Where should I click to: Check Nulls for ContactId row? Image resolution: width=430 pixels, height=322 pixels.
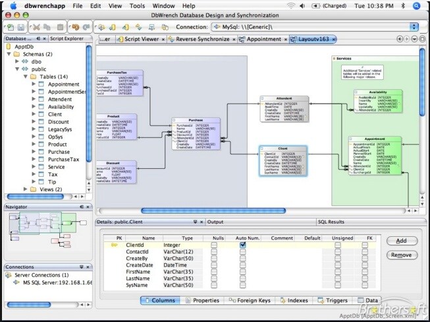(214, 251)
